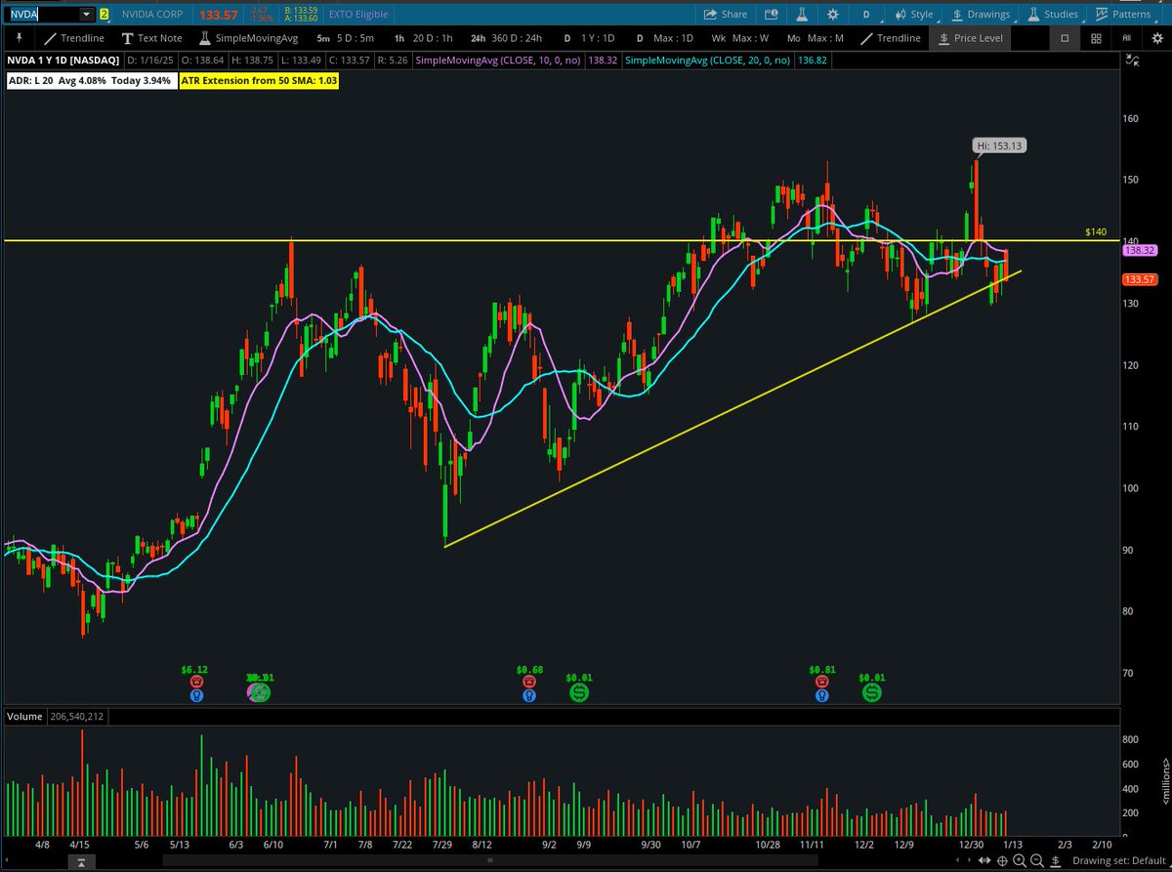The width and height of the screenshot is (1172, 872).
Task: Click the dividend icon near 6/10
Action: coord(260,692)
